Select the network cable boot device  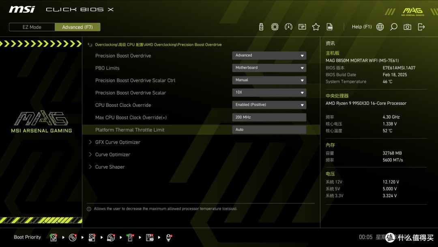(169, 238)
